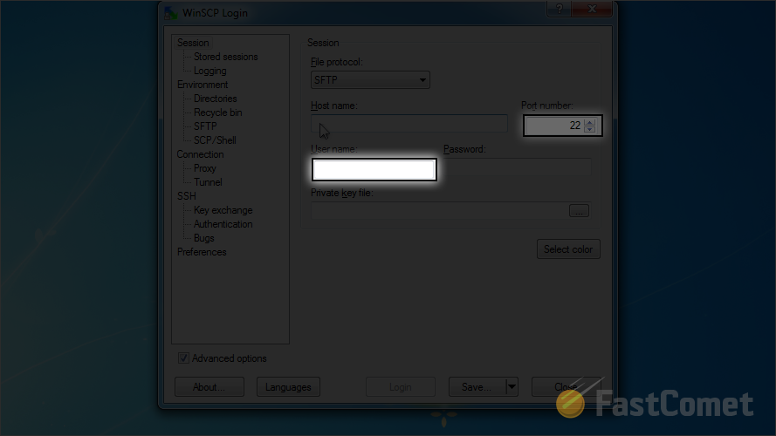776x436 pixels.
Task: Open the Tunnel settings page
Action: (208, 182)
